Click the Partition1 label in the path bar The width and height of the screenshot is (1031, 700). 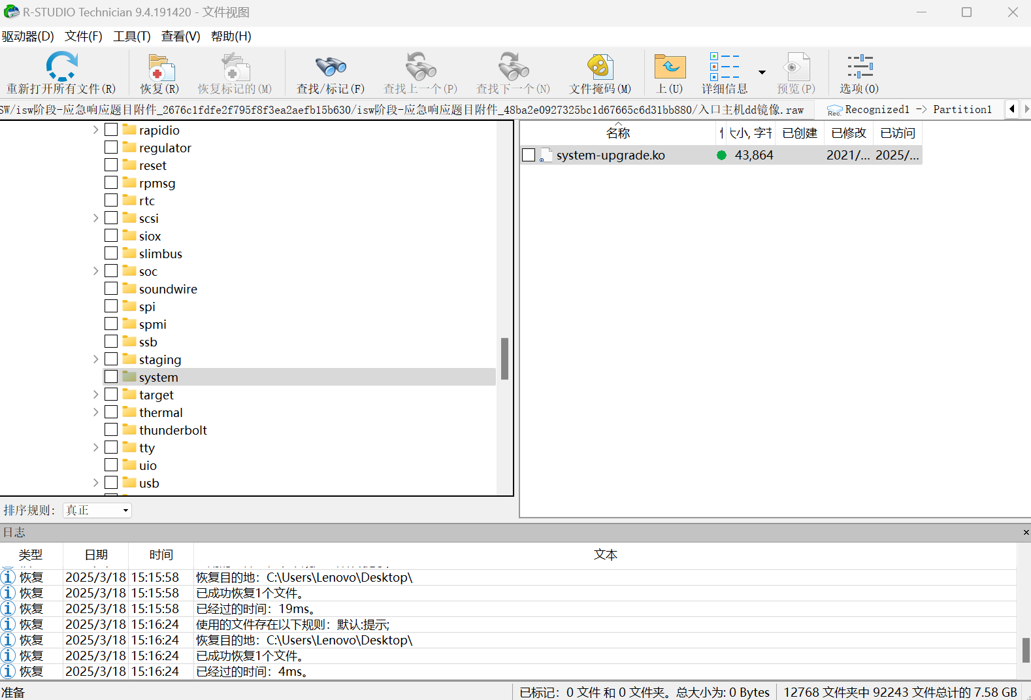(x=962, y=110)
